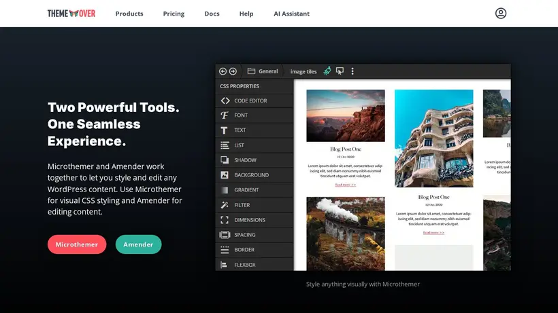
Task: Click the CSS PROPERTIES heading
Action: coord(240,86)
